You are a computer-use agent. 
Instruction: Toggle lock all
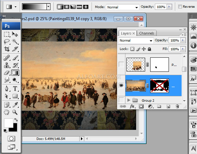pyautogui.click(x=149, y=49)
